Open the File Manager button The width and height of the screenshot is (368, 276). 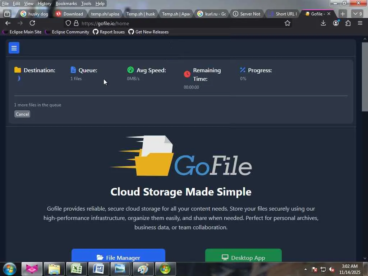(x=118, y=256)
